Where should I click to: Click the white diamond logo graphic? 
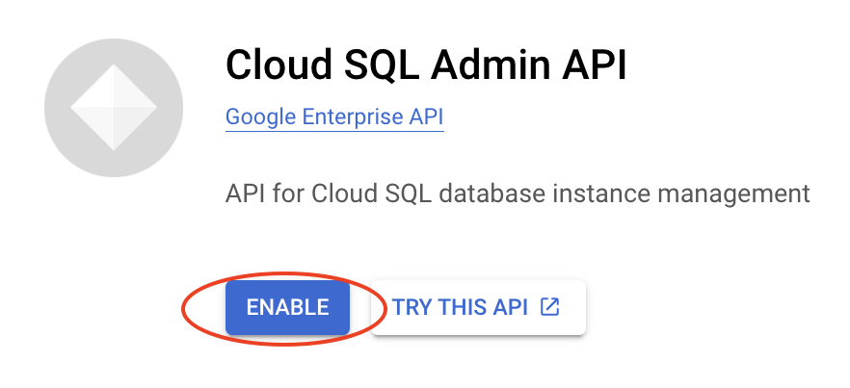pos(114,109)
